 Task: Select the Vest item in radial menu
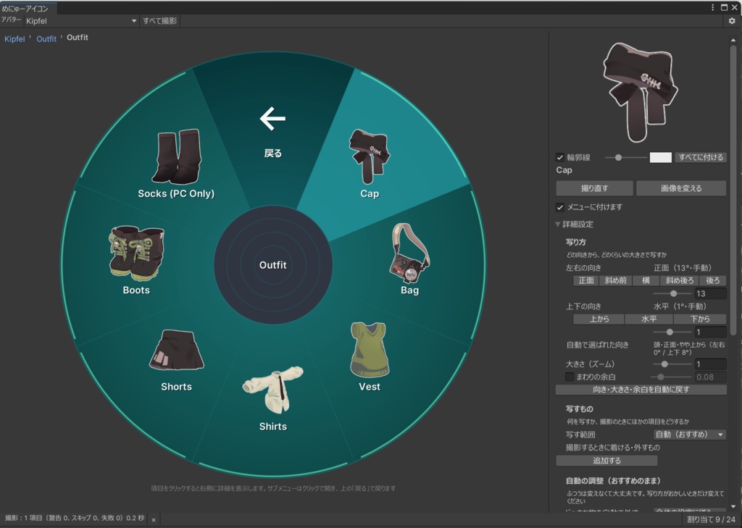[369, 357]
